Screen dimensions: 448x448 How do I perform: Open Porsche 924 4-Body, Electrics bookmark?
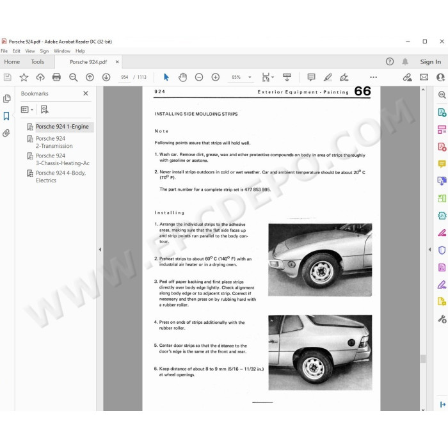point(61,177)
